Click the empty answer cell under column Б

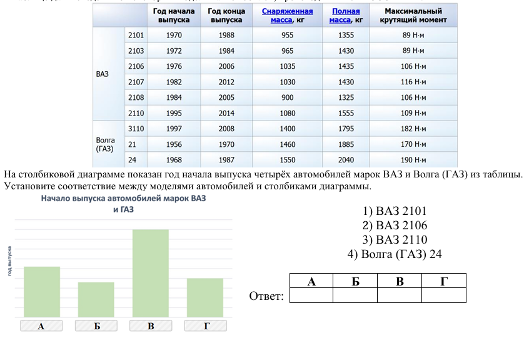(x=355, y=295)
